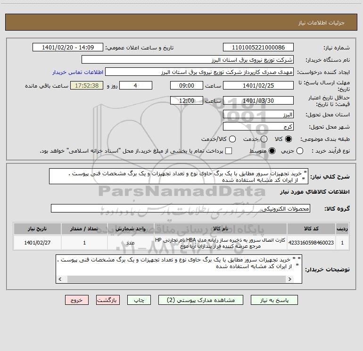Image resolution: width=363 pixels, height=351 pixels.
Task: Click the تاریخ نیاز column header
Action: (37, 229)
